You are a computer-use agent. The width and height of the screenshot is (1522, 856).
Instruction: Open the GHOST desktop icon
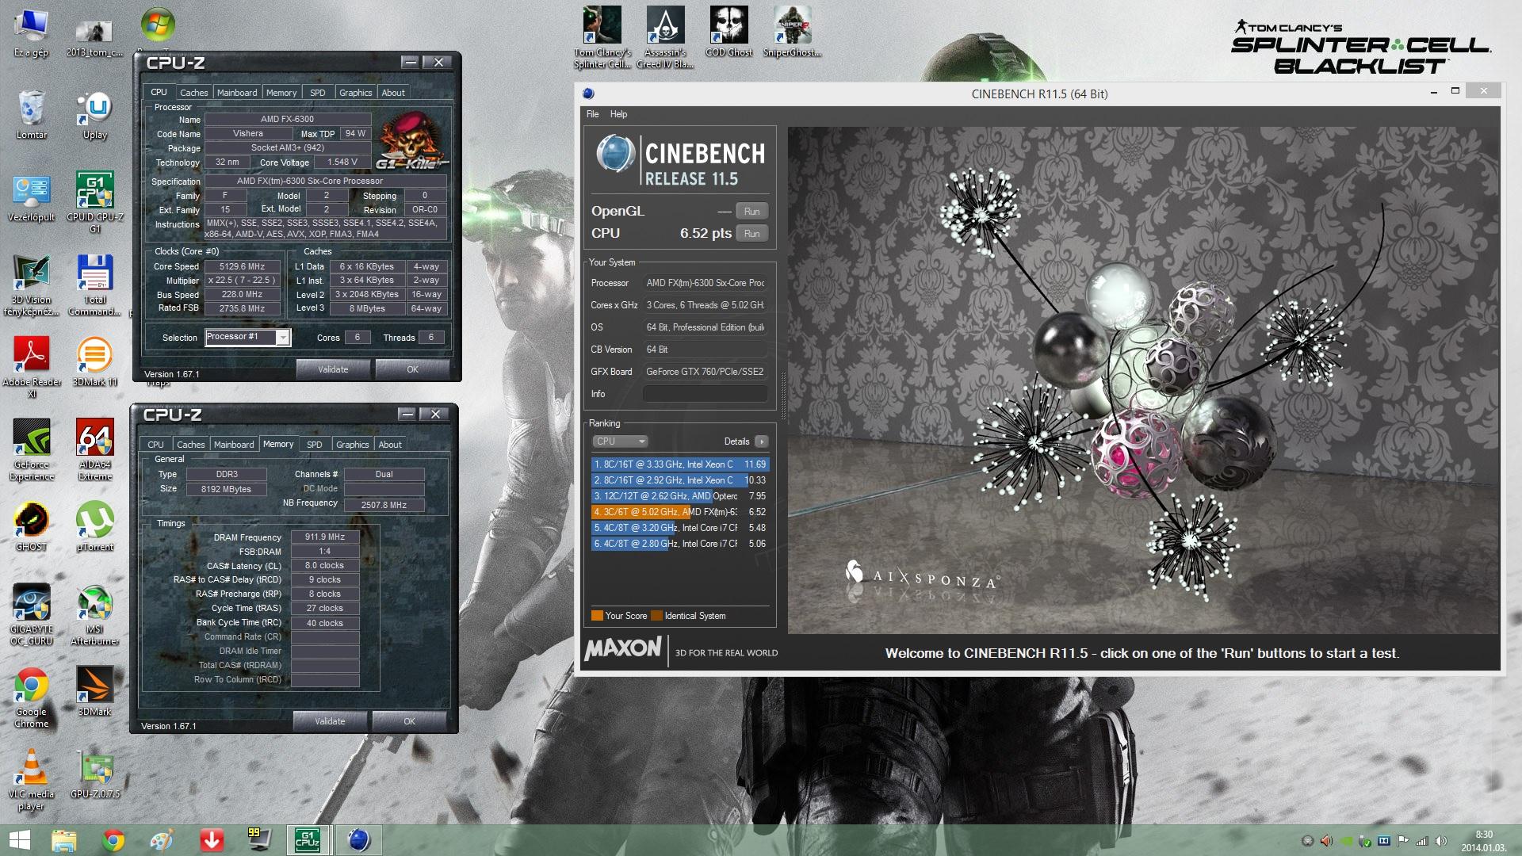[x=31, y=527]
